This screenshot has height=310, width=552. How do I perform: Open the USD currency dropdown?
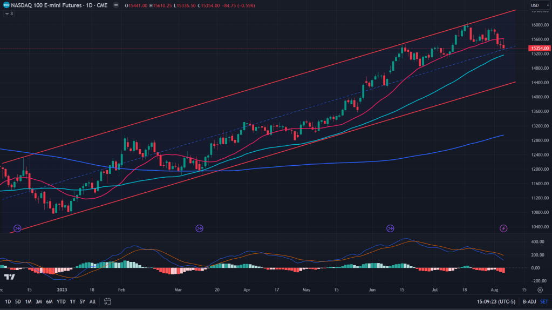click(x=537, y=5)
